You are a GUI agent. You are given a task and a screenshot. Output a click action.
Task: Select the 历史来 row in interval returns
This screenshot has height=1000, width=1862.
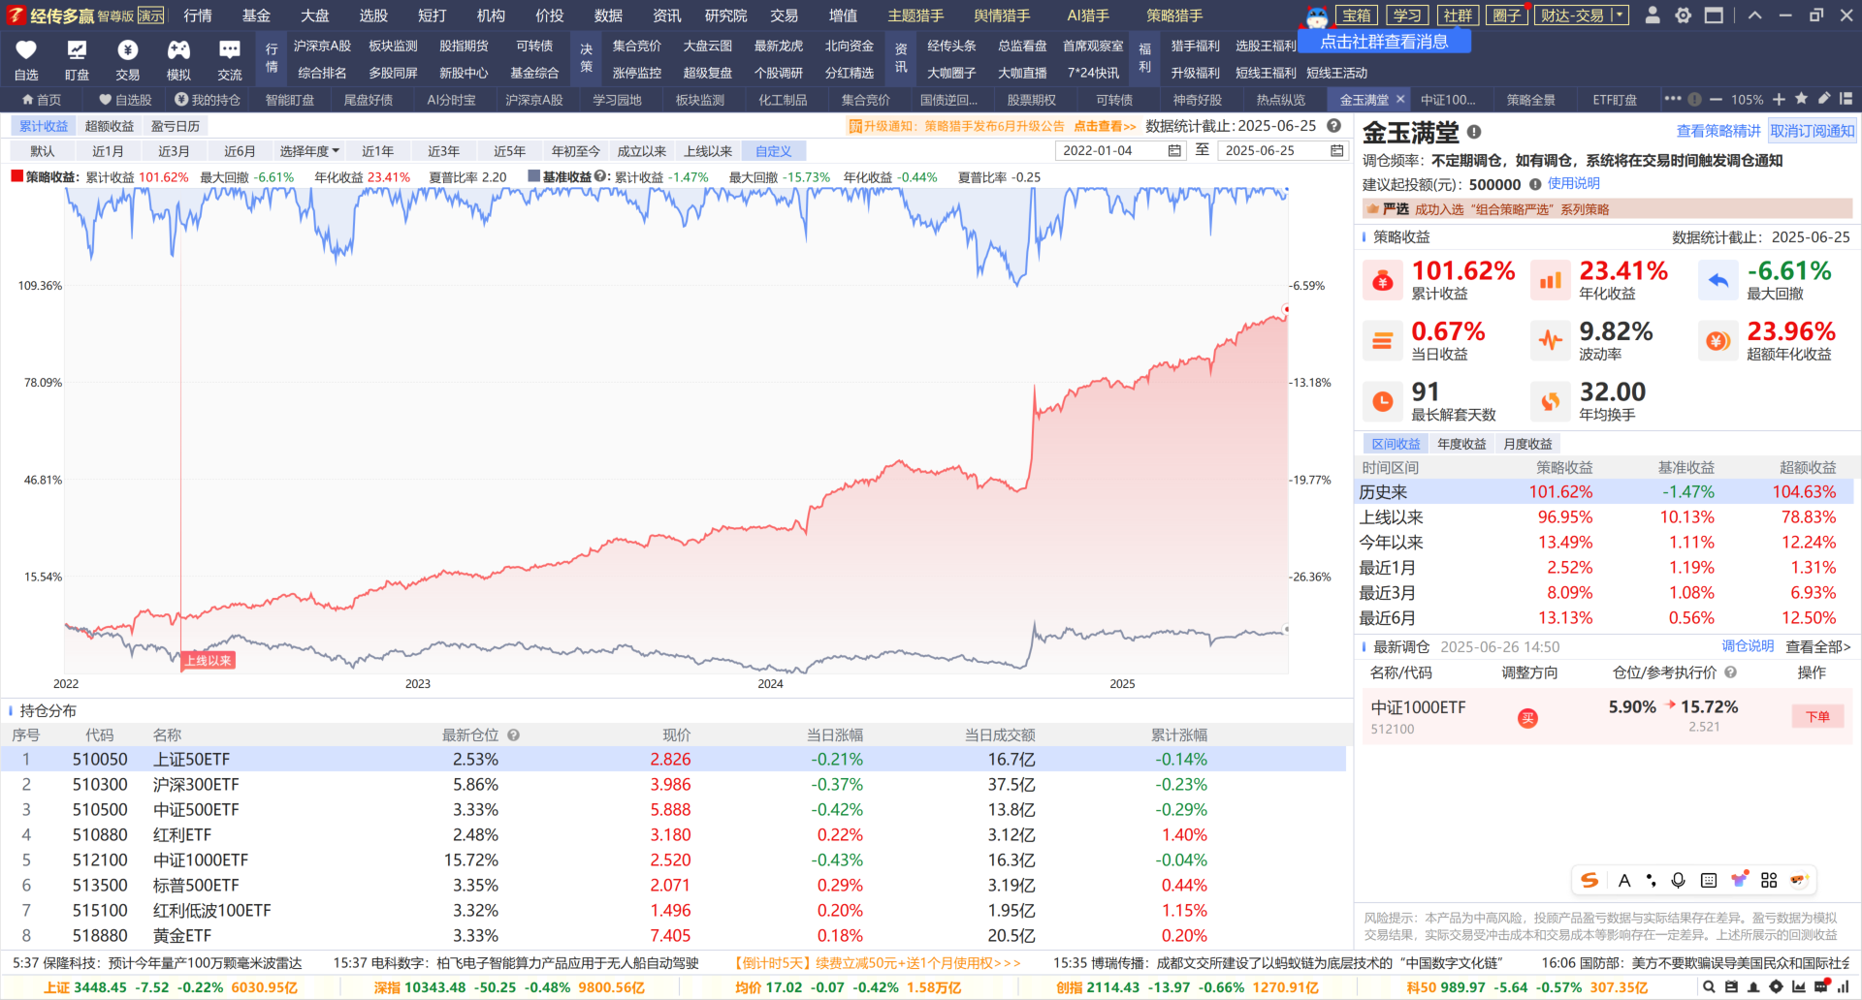1606,492
